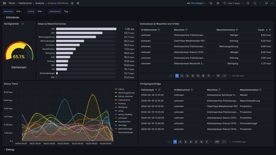Viewport: 276px width, 155px height.
Task: Open Hinzufügen add menu
Action: click(x=196, y=3)
